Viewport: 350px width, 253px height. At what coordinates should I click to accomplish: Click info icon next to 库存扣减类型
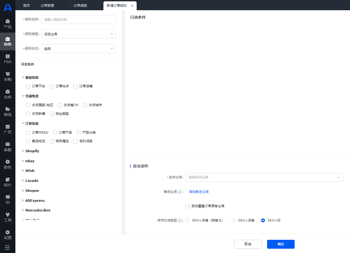180,220
